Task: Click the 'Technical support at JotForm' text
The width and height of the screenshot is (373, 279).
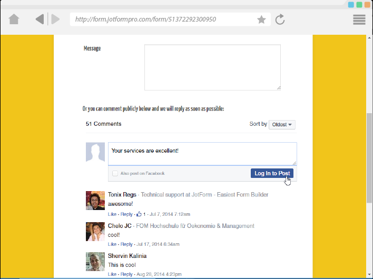Action: [176, 195]
